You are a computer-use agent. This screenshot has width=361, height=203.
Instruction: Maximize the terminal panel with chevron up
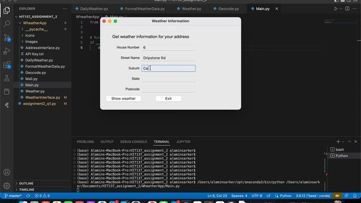pos(349,142)
